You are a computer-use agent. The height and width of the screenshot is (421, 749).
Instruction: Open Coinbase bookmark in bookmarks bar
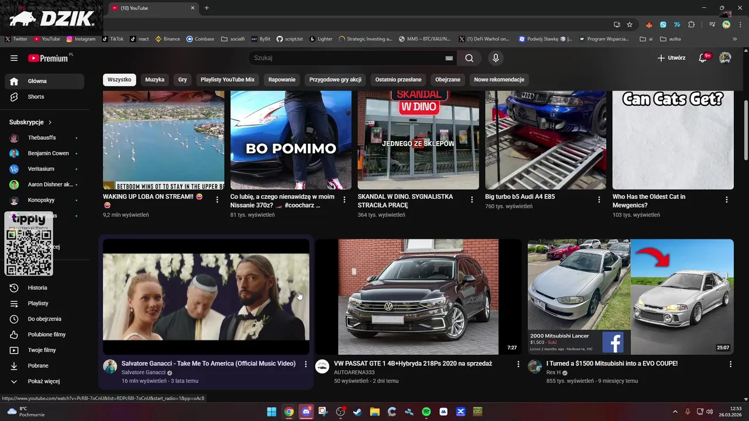200,39
